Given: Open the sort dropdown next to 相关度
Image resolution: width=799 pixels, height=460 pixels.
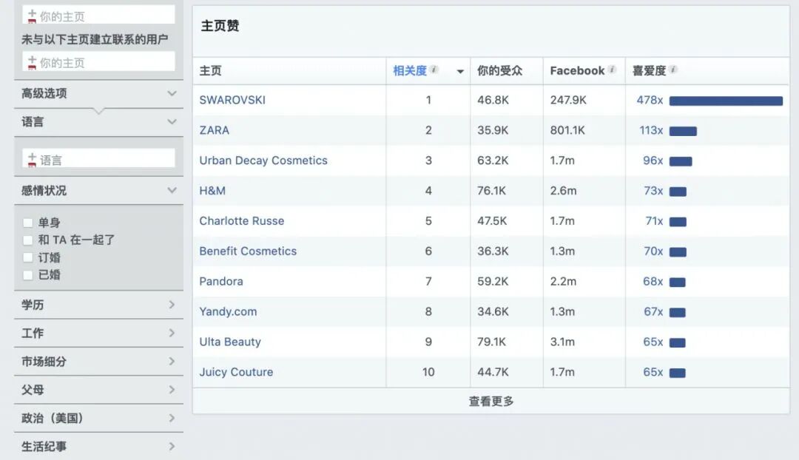Looking at the screenshot, I should pos(460,70).
